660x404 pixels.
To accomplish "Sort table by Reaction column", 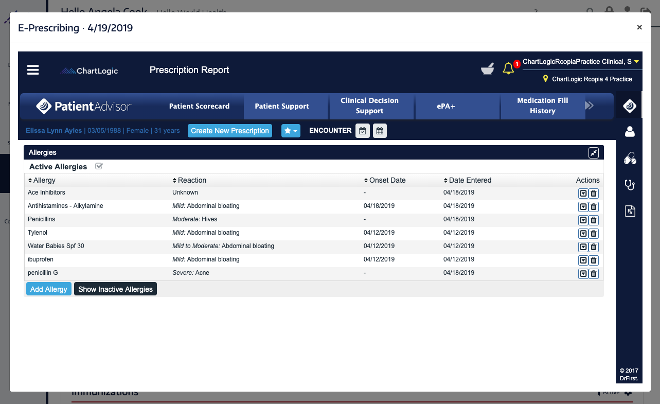I will point(189,180).
